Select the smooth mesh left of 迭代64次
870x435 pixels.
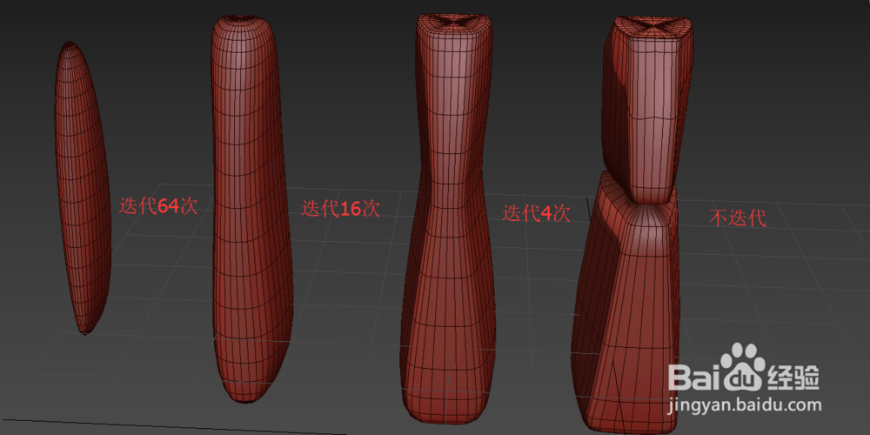point(83,188)
